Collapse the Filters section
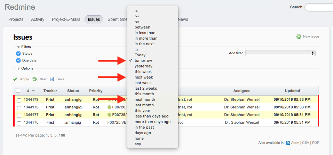333x155 pixels. pyautogui.click(x=18, y=47)
